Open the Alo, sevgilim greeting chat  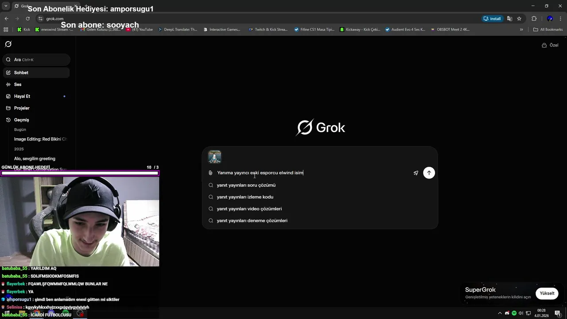(35, 159)
